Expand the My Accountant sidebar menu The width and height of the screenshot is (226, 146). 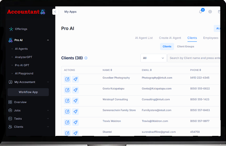(x=48, y=82)
